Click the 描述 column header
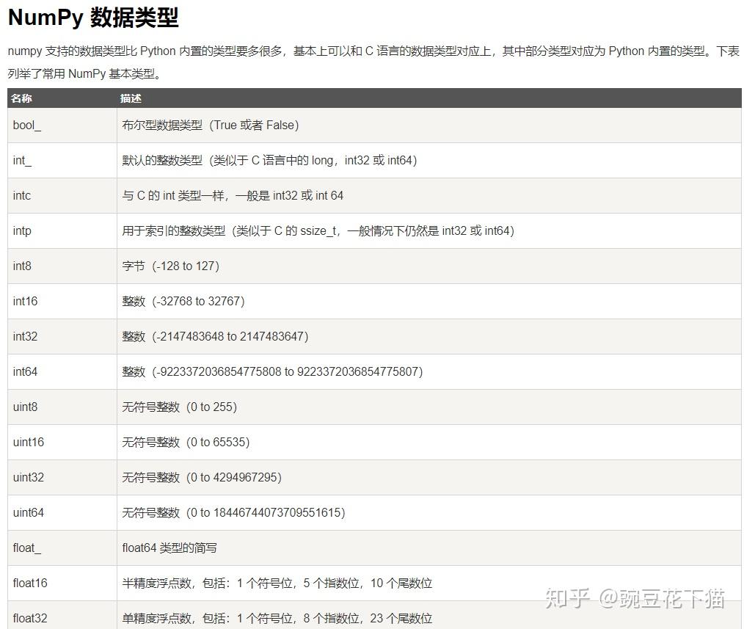This screenshot has height=629, width=744. pos(131,98)
